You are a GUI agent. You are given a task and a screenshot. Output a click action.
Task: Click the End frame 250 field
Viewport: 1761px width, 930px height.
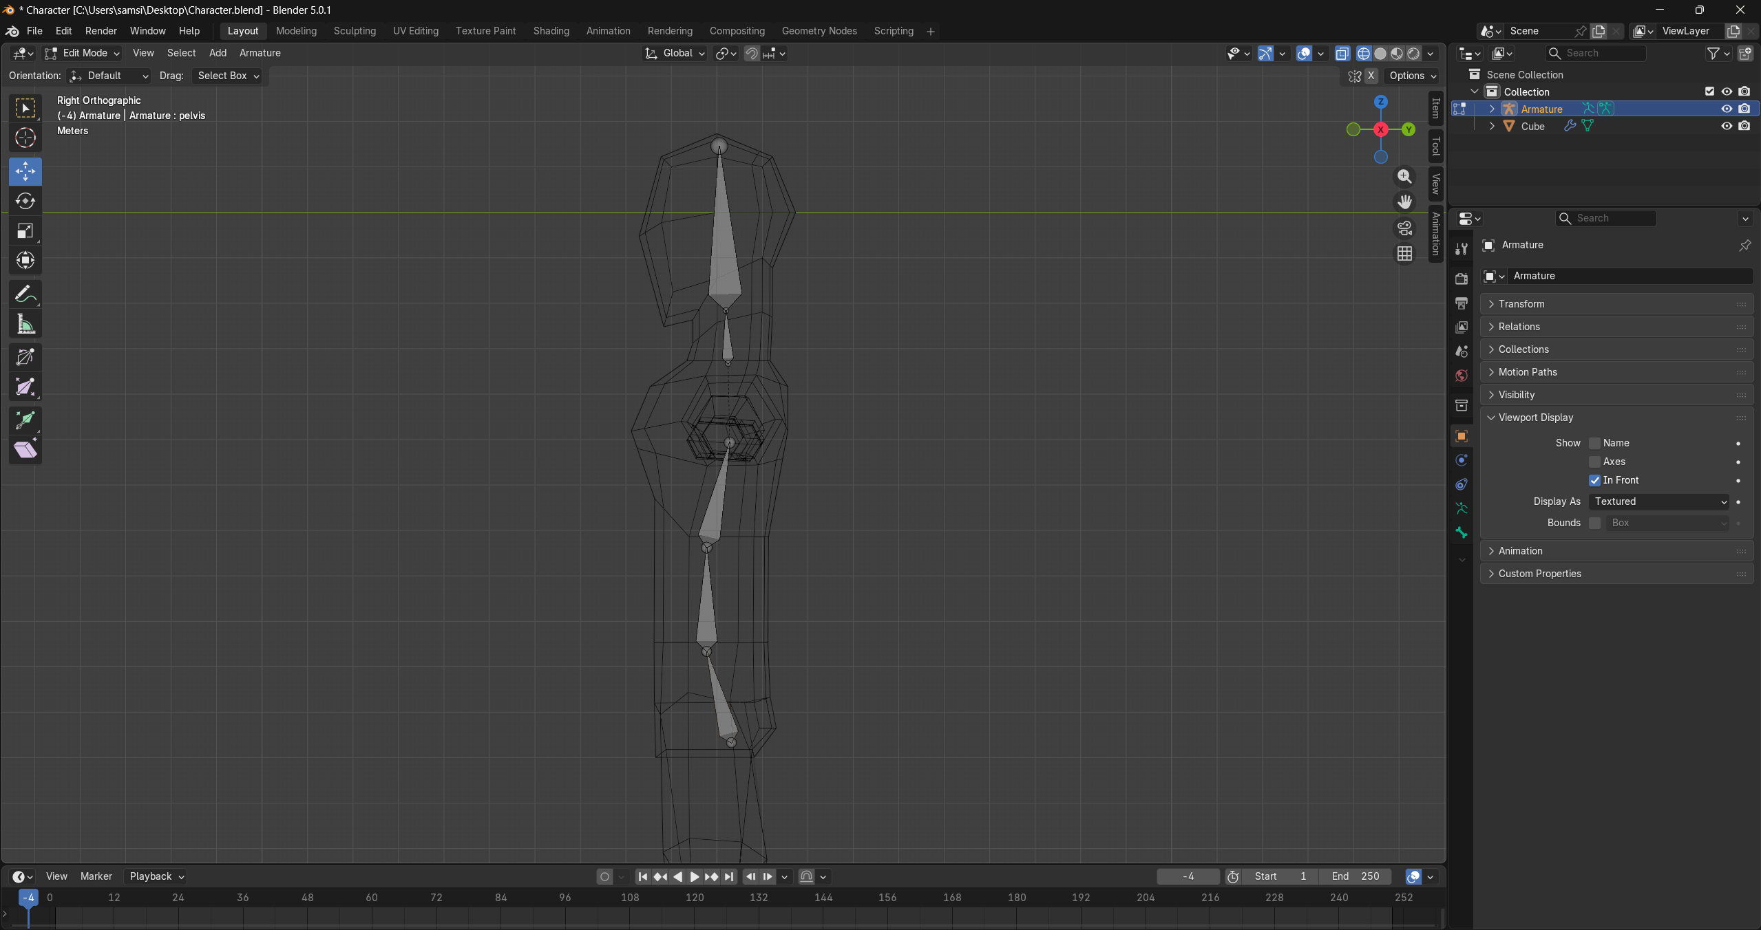pyautogui.click(x=1356, y=876)
